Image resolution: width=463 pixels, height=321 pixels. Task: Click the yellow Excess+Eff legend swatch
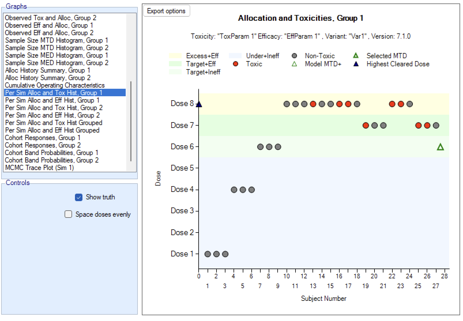[175, 56]
